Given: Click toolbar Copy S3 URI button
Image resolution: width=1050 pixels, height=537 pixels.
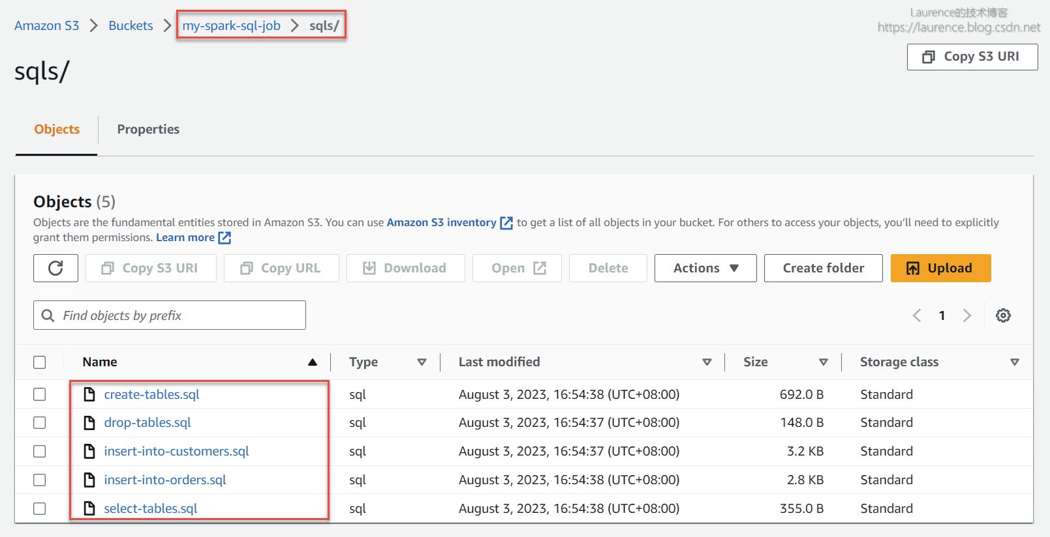Looking at the screenshot, I should pos(151,268).
